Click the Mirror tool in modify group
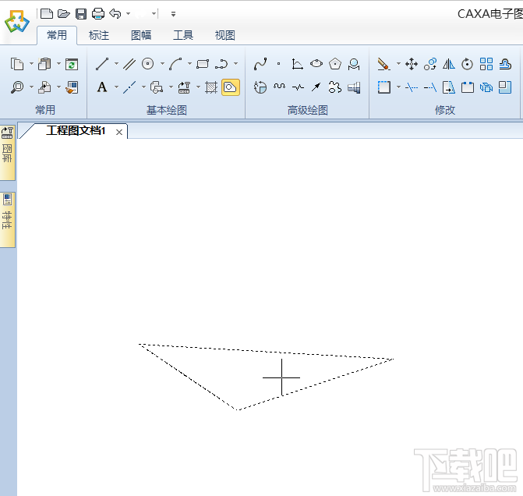523x496 pixels. 449,64
